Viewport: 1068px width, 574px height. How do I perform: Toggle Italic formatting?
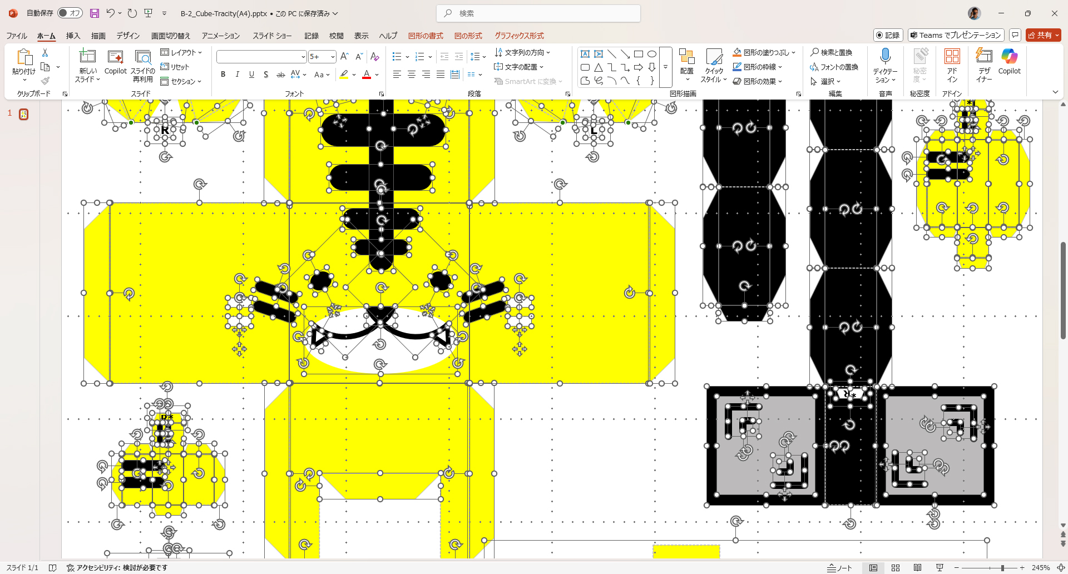tap(238, 75)
